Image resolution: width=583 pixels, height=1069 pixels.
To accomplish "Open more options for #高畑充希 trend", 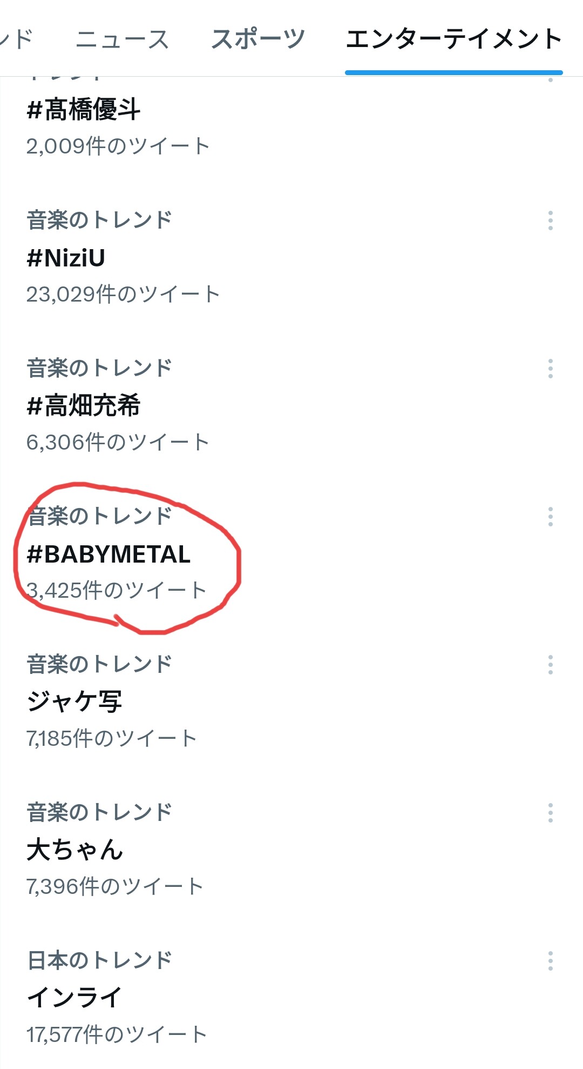I will 550,369.
